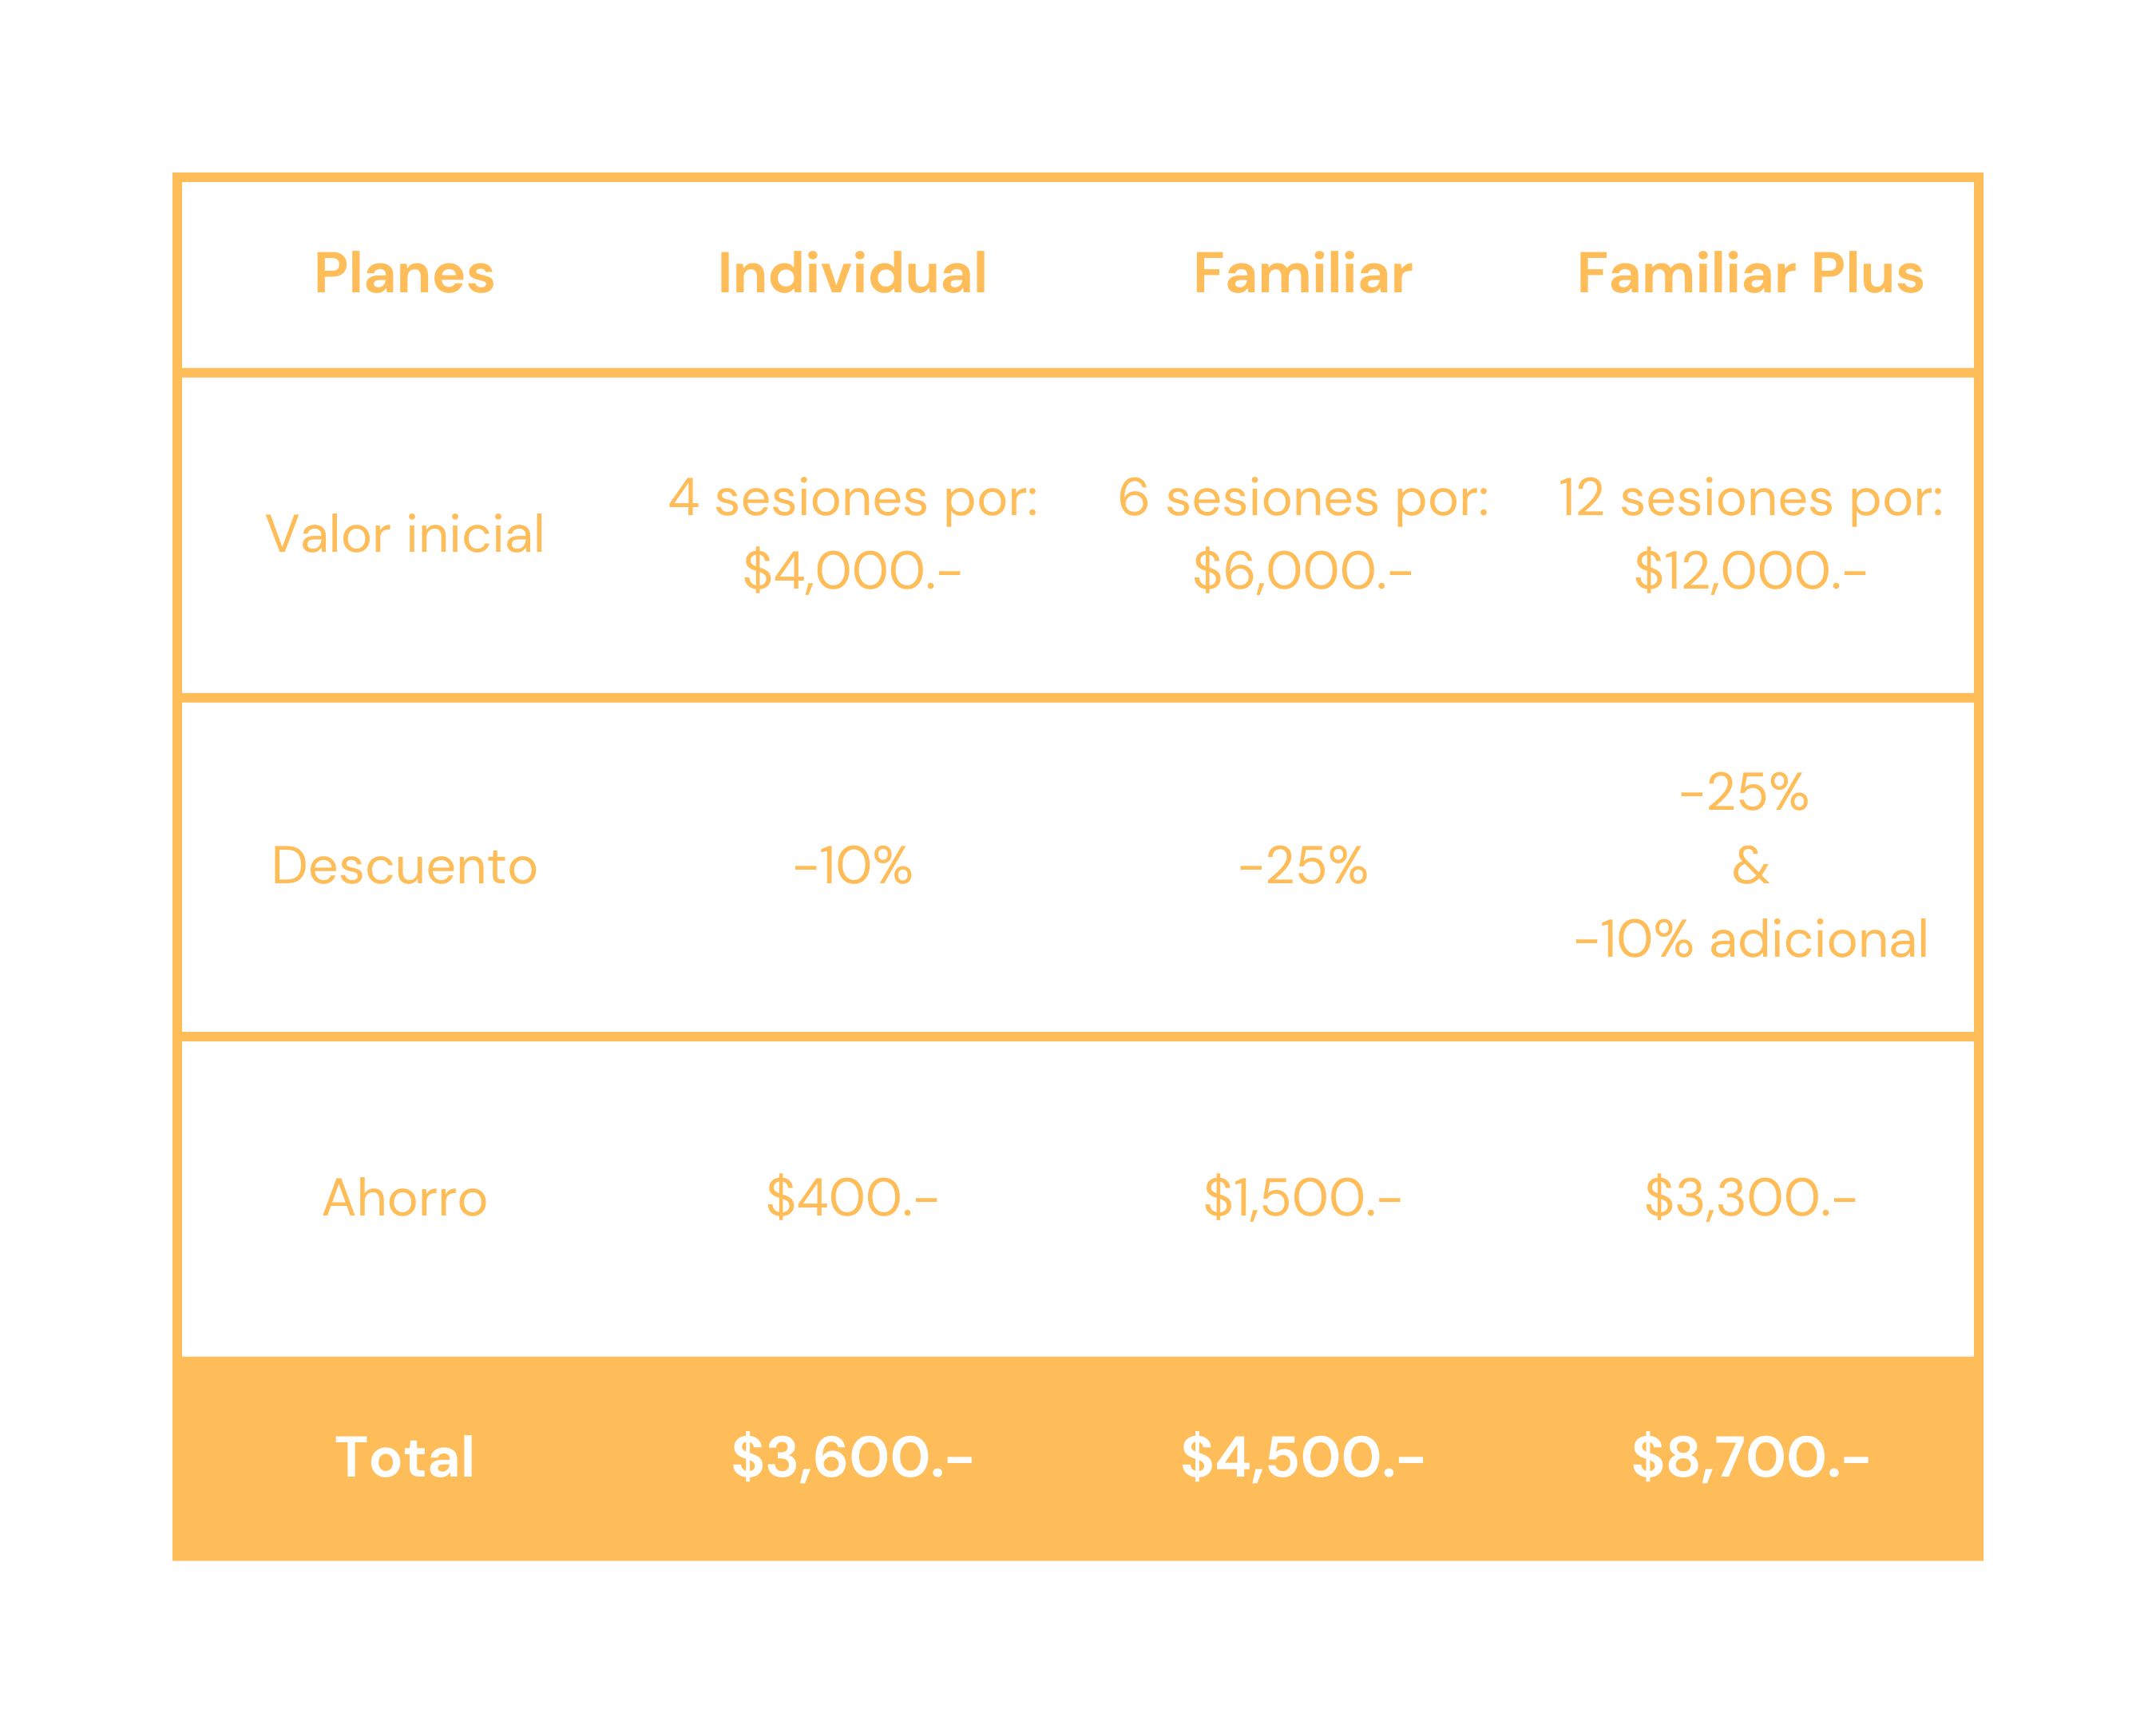Click the "Total" row label
Viewport: 2156px width, 1725px height.
pos(404,1457)
